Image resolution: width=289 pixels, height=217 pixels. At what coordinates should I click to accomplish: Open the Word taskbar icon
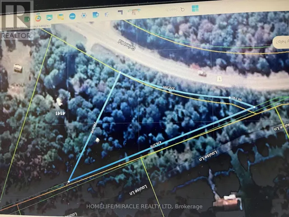click(x=96, y=15)
